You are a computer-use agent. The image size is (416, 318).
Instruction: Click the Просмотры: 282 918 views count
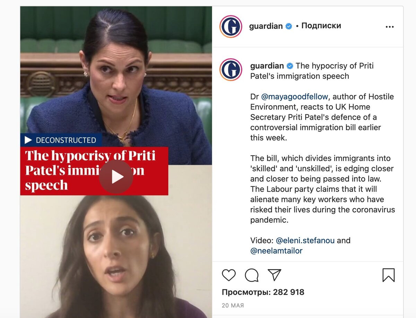263,292
